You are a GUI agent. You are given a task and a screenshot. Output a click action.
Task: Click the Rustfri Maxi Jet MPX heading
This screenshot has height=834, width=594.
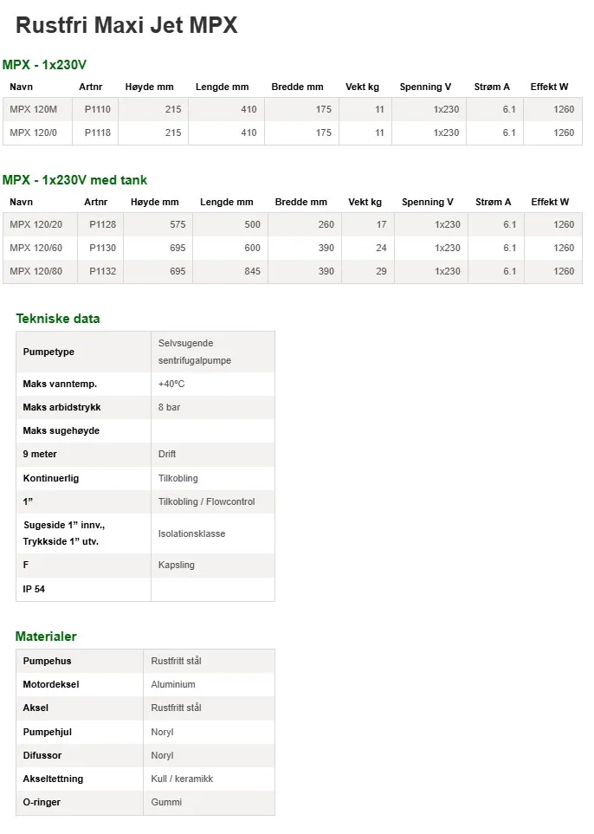(126, 25)
